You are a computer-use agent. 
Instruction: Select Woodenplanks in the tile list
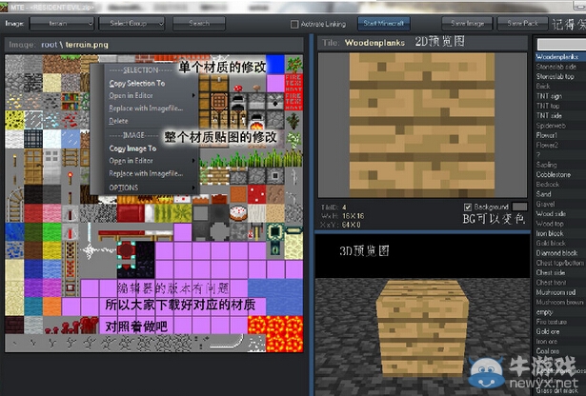(x=557, y=57)
